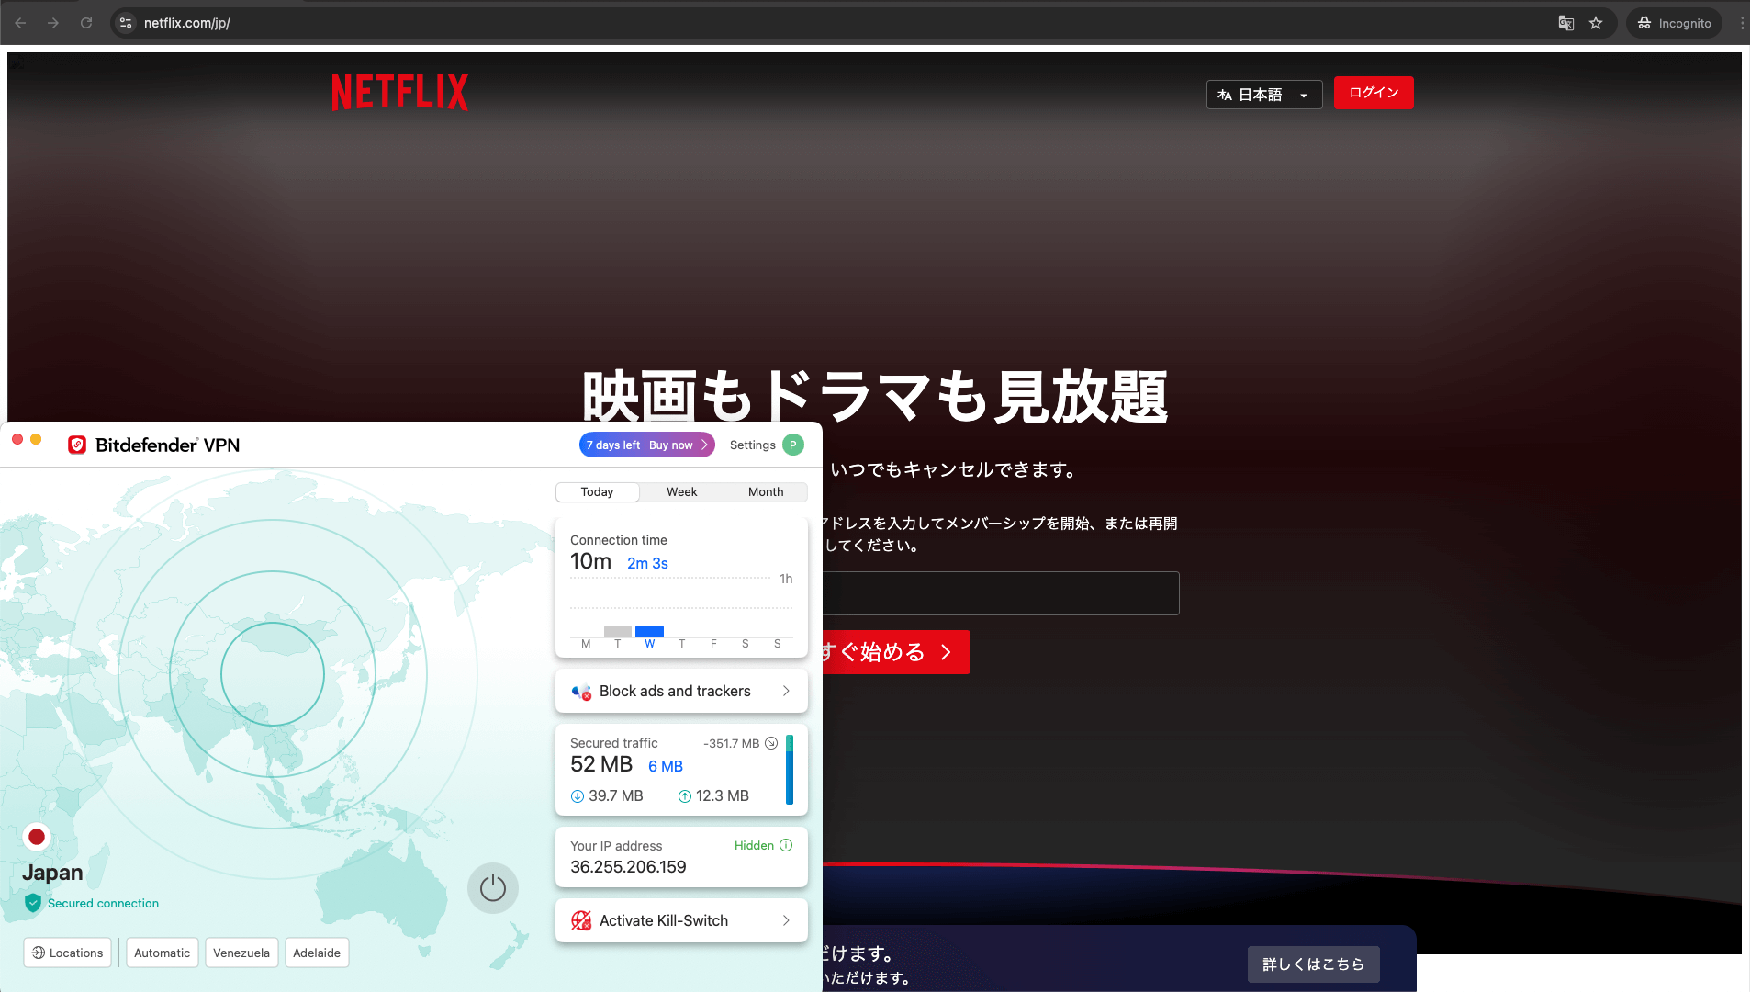This screenshot has width=1750, height=992.
Task: Click the 6 MB traffic value
Action: point(666,766)
